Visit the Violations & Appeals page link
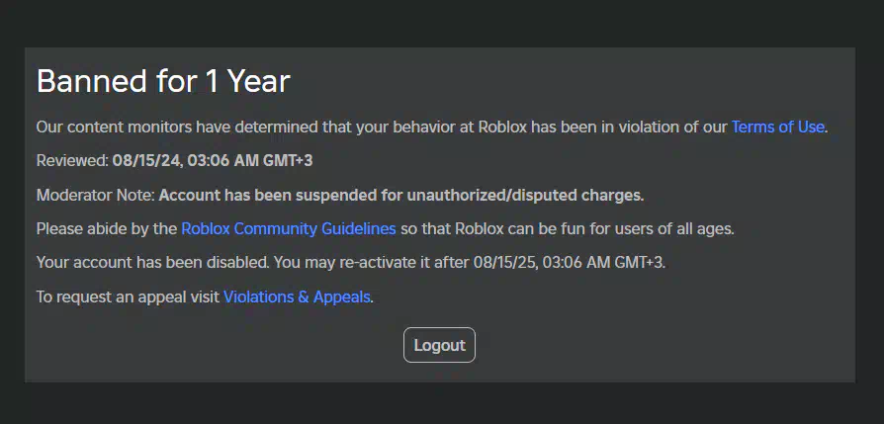This screenshot has height=424, width=884. tap(297, 297)
